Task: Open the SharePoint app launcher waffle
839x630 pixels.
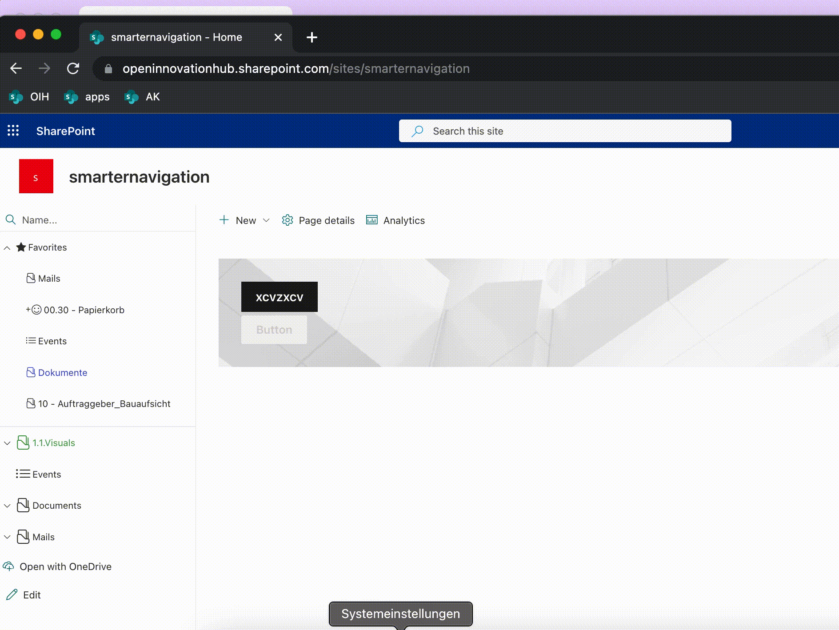Action: pyautogui.click(x=13, y=131)
